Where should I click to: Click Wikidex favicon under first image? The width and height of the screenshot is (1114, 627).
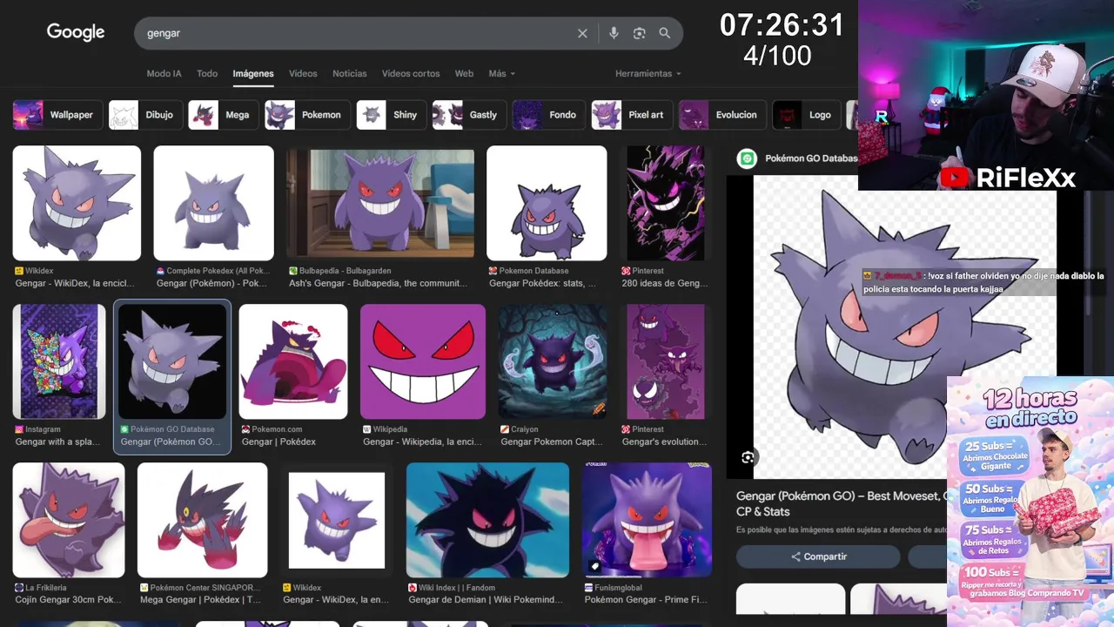pos(19,271)
